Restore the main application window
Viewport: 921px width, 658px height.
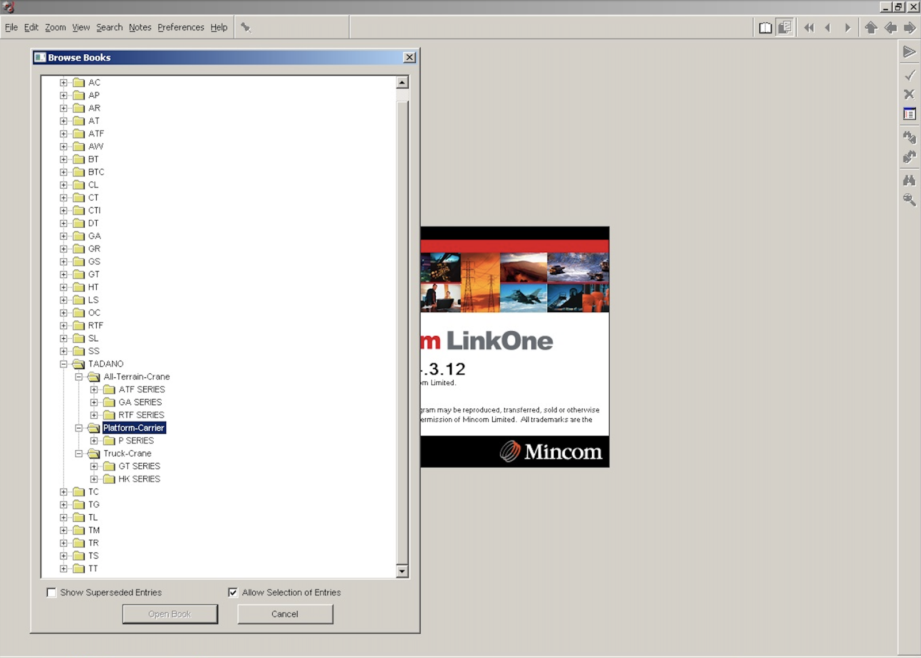pyautogui.click(x=899, y=7)
